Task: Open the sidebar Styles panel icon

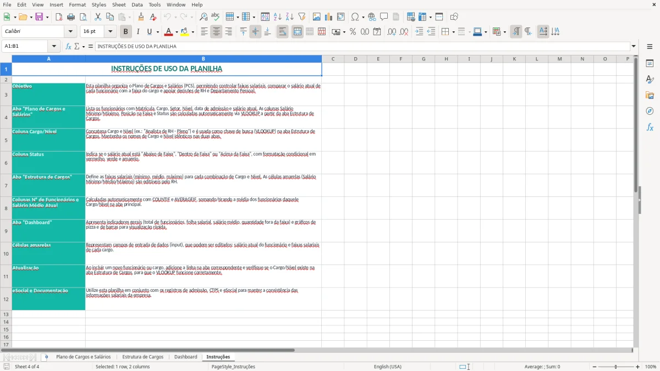Action: [650, 80]
